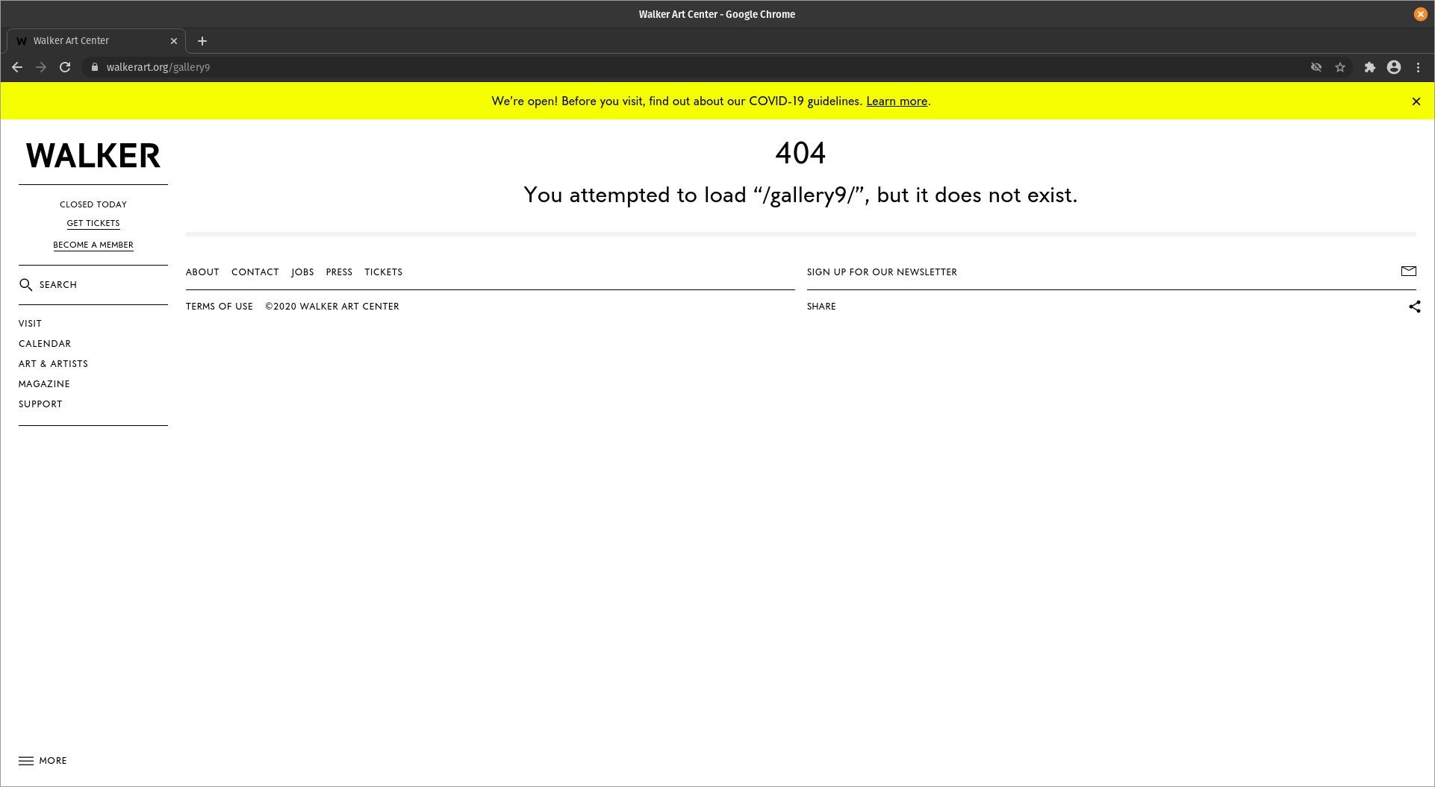This screenshot has height=787, width=1435.
Task: Follow the Learn more link in the banner
Action: click(x=897, y=101)
